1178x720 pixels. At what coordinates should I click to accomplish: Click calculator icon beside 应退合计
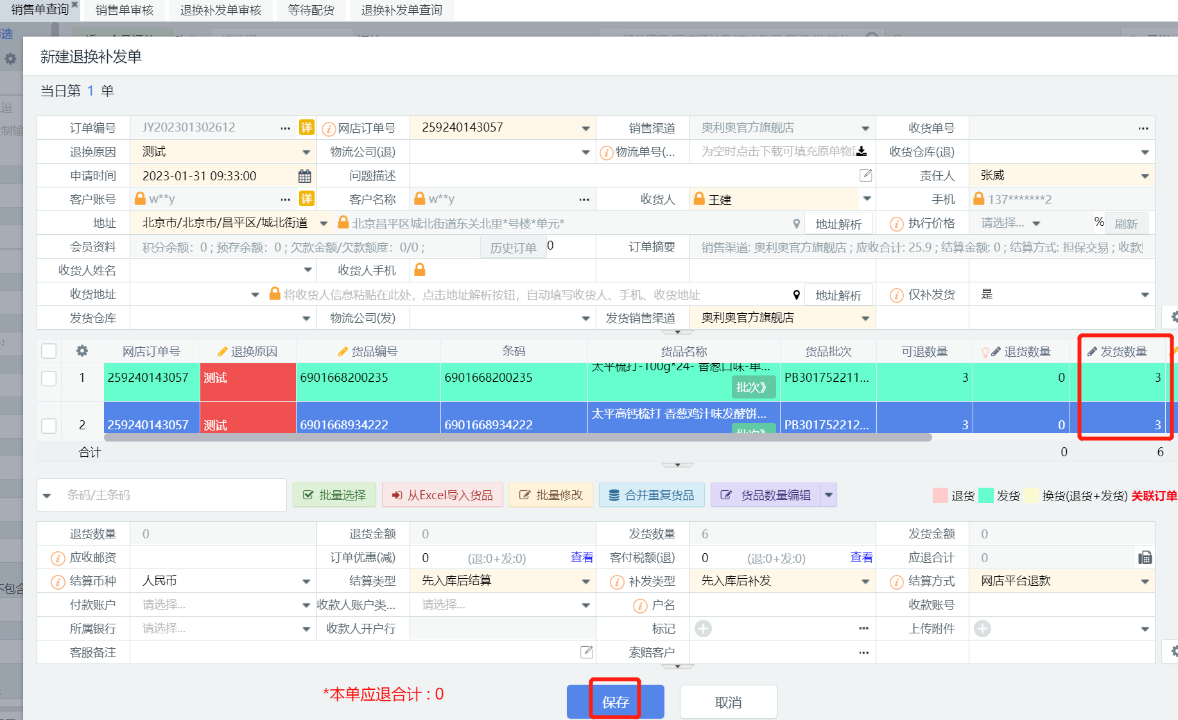point(1145,558)
